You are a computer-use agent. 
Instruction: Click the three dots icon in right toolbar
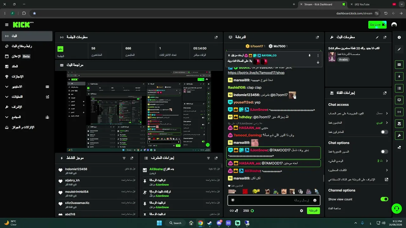pos(399,148)
